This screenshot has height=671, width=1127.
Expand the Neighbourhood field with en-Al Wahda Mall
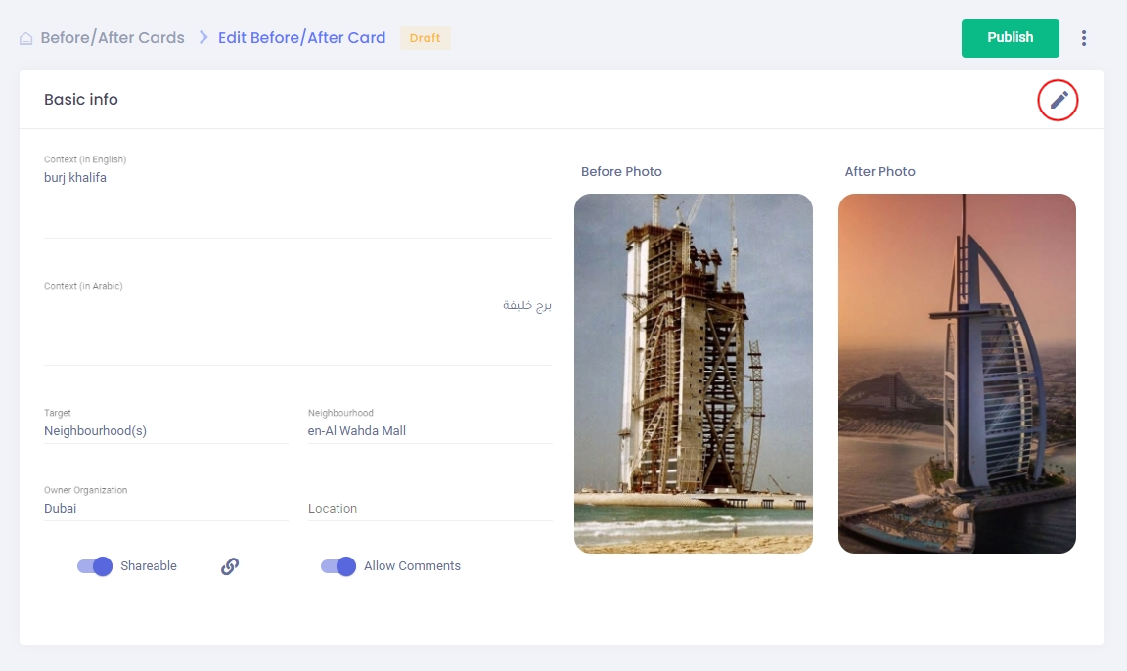428,430
